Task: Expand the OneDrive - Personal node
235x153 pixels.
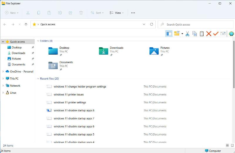Action: point(3,71)
